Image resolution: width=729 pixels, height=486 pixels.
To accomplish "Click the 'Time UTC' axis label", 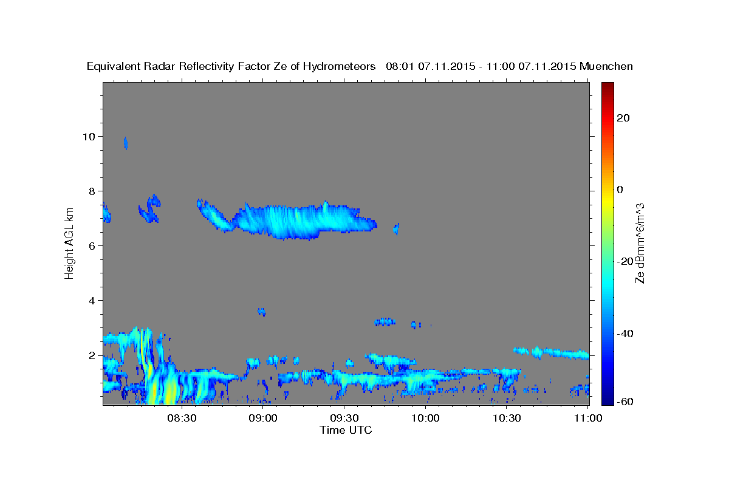I will [346, 430].
